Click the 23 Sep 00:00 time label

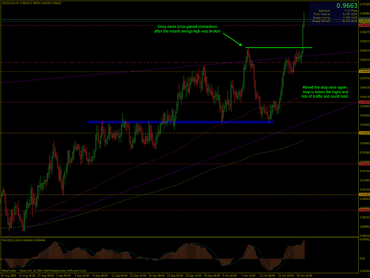(175, 276)
